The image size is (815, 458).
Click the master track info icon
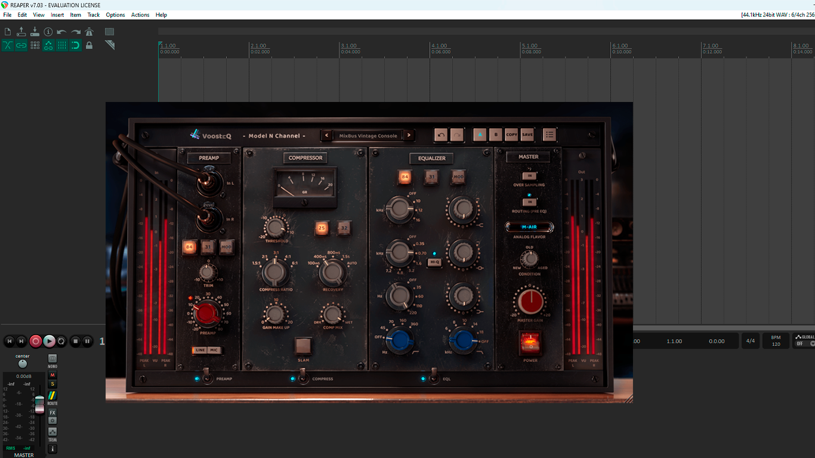(x=53, y=448)
